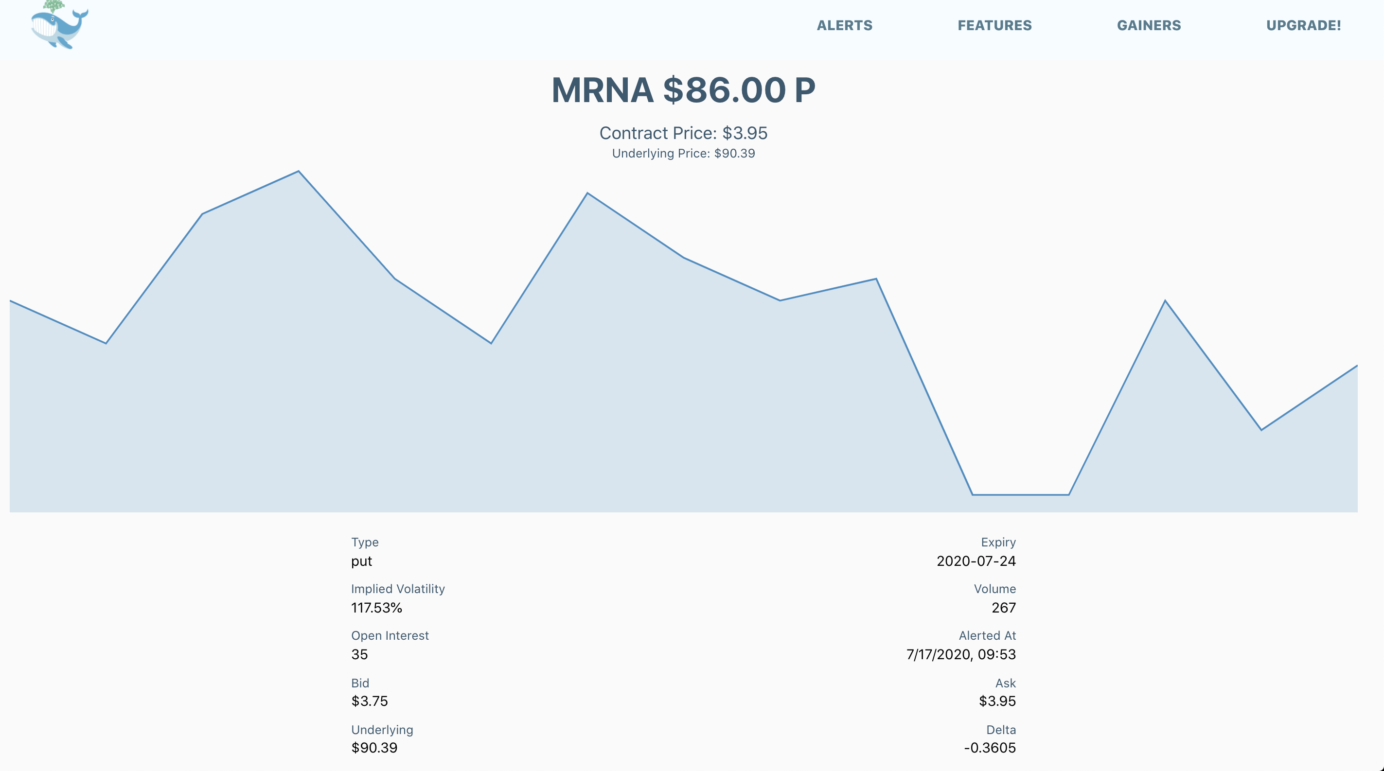Select the Contract Price $3.95 text
Screen dimensions: 1384x771
(x=683, y=133)
